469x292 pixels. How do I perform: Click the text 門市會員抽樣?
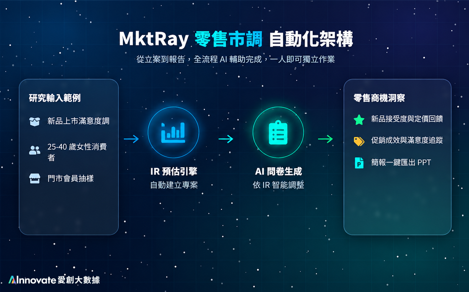click(71, 178)
